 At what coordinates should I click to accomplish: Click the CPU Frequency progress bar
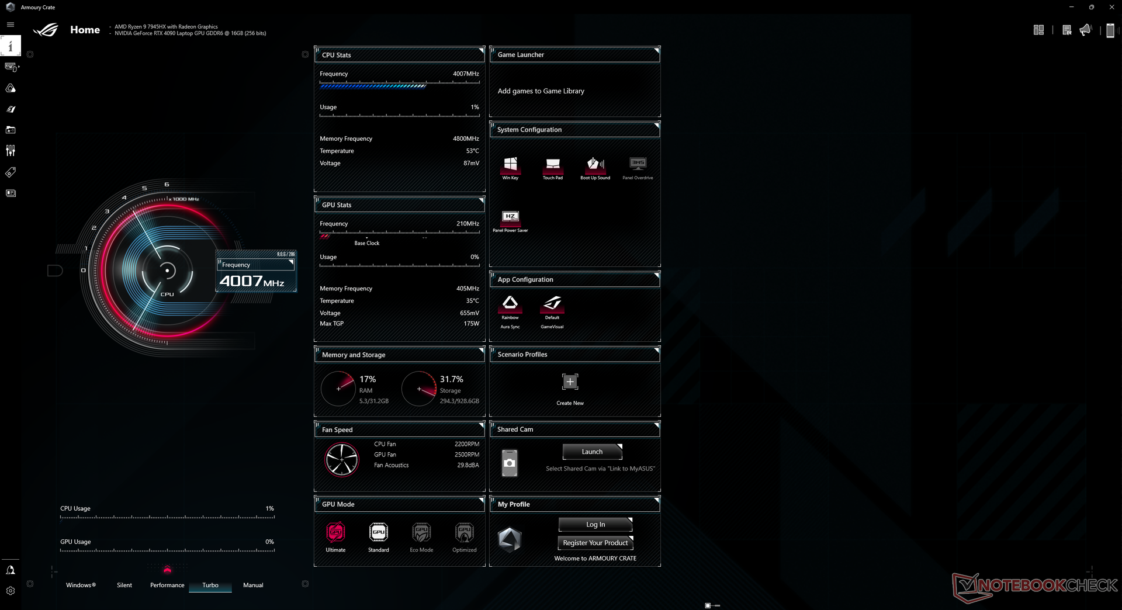point(399,84)
